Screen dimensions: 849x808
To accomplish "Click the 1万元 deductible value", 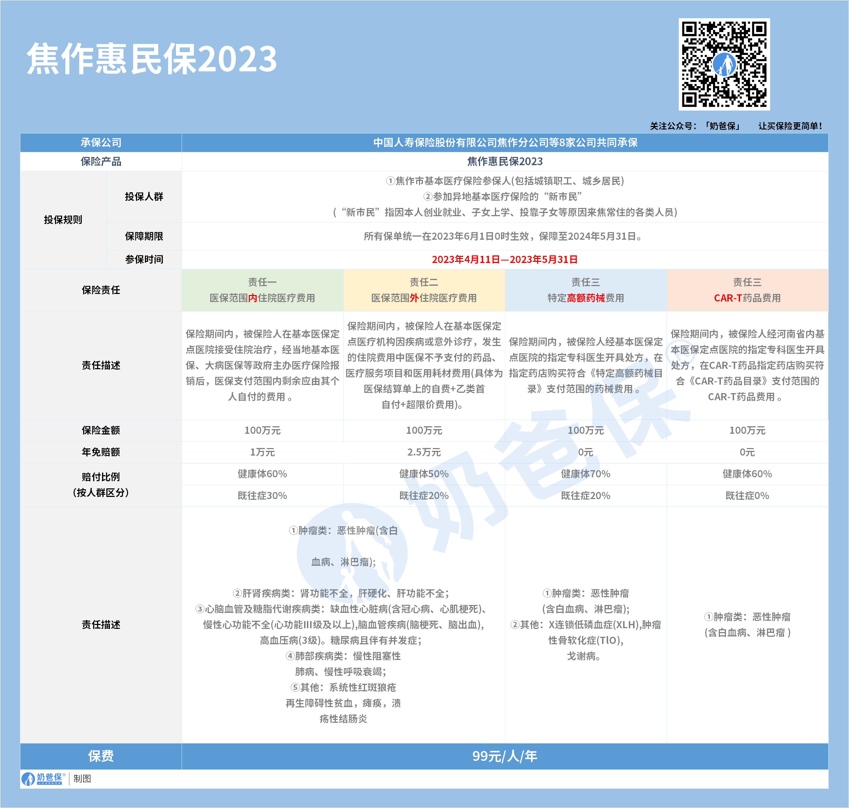I will pos(262,452).
